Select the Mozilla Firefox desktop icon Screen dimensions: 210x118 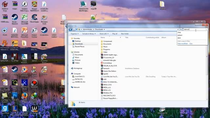[x=24, y=97]
